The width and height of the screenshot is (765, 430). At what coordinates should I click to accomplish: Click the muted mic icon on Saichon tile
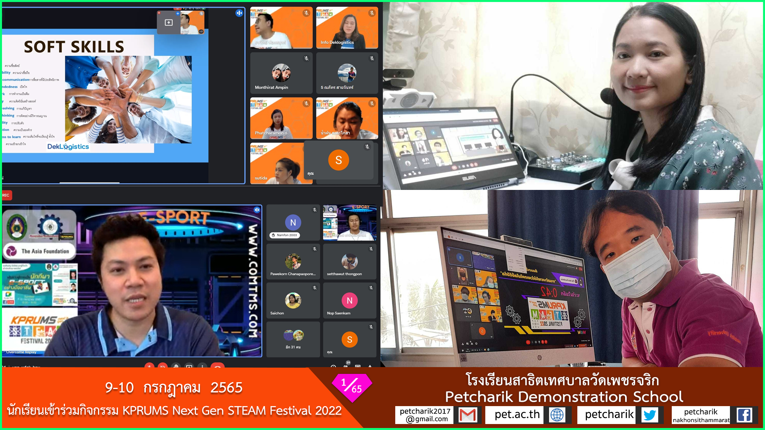pyautogui.click(x=315, y=287)
